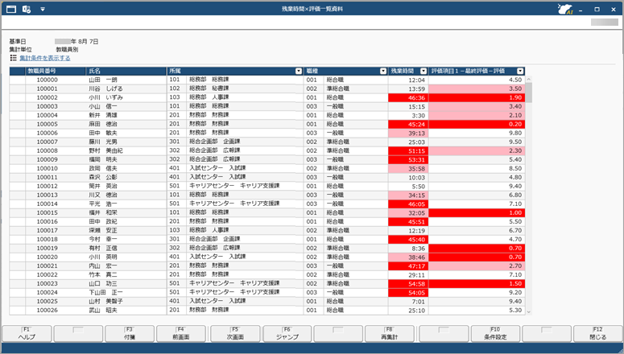Click the 0.70 evaluation in row 100019
Image resolution: width=624 pixels, height=354 pixels.
[x=477, y=248]
